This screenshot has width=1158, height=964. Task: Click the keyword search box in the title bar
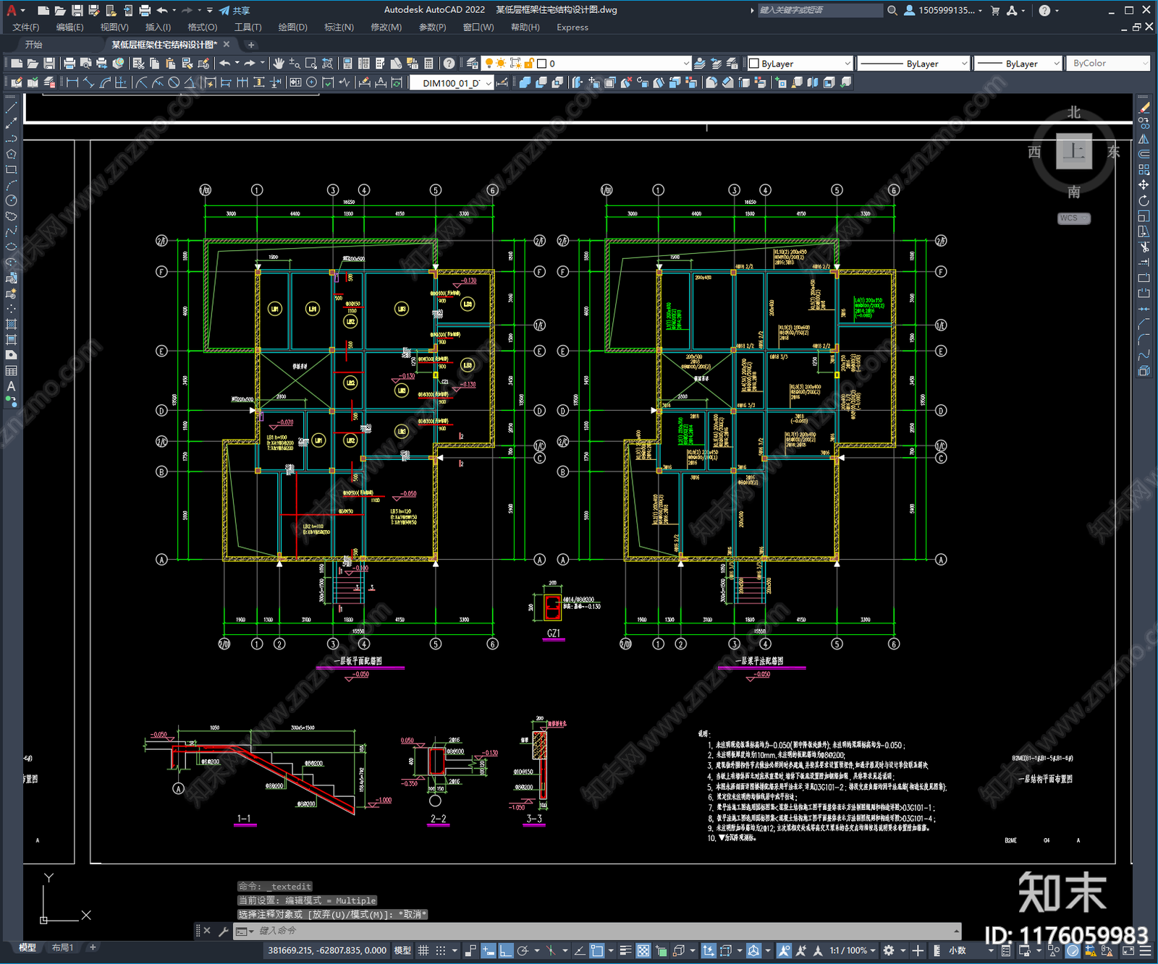point(819,10)
